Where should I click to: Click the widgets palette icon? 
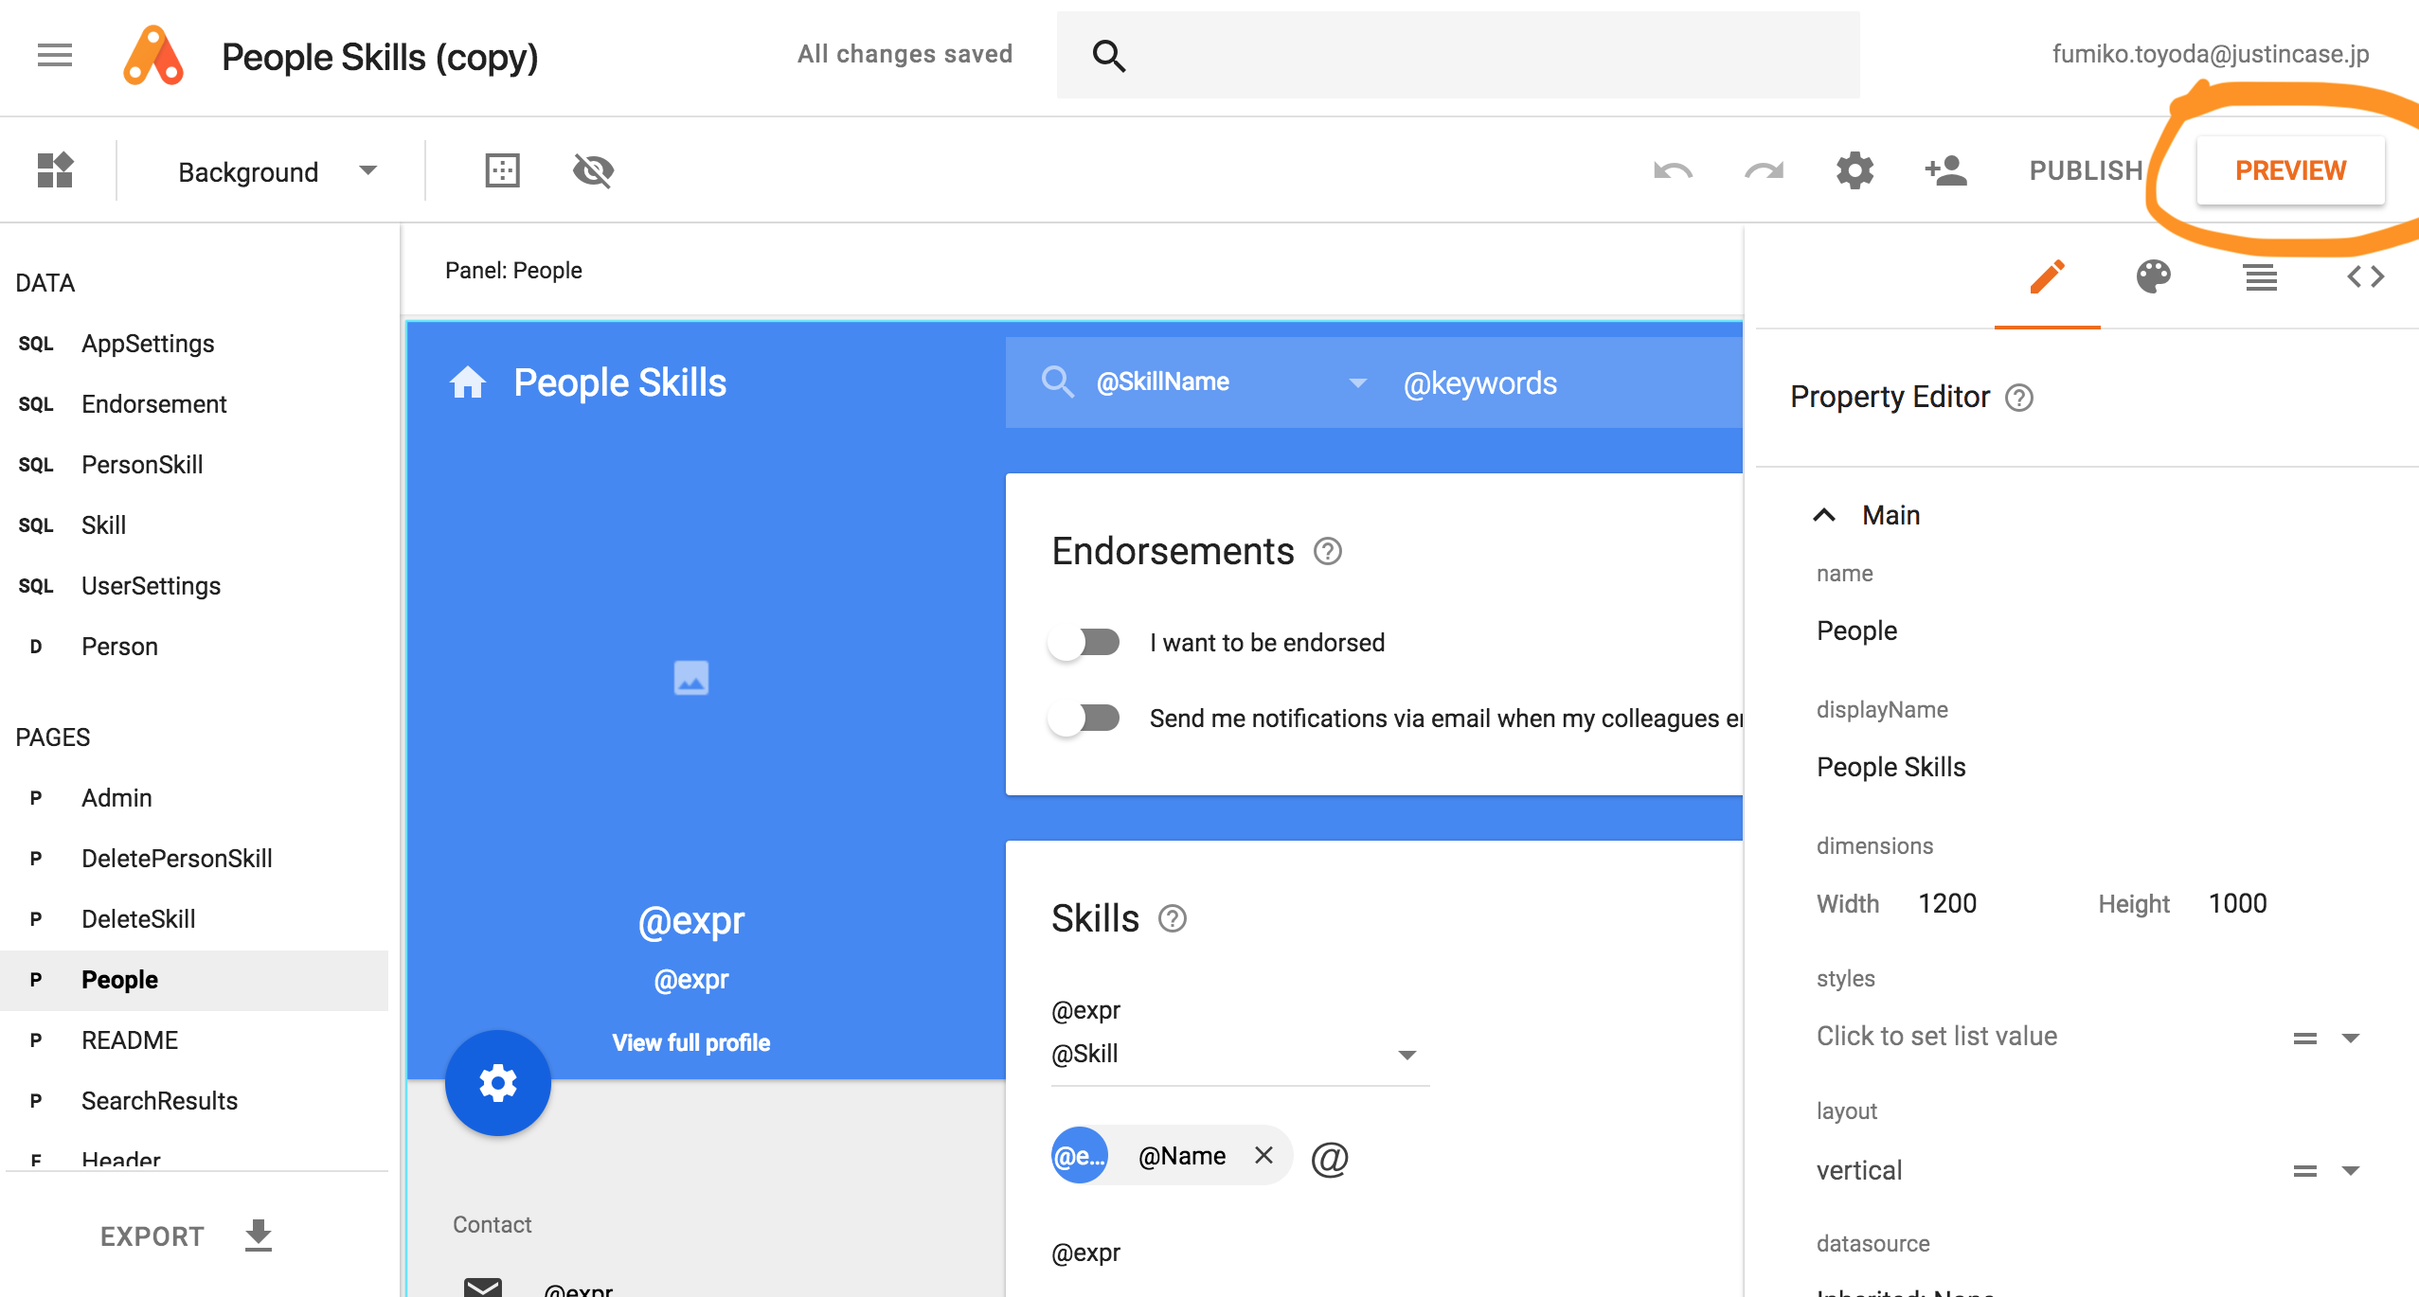coord(55,170)
